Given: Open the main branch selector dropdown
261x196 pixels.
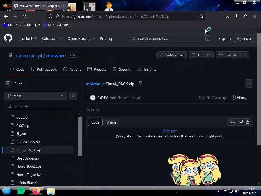Looking at the screenshot, I should point(36,96).
